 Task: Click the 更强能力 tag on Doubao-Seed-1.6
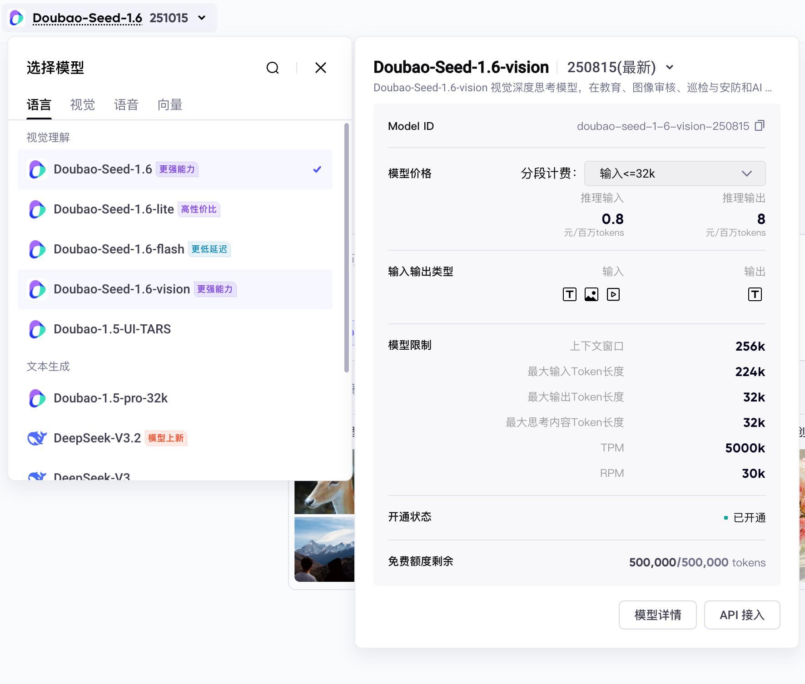pyautogui.click(x=177, y=169)
